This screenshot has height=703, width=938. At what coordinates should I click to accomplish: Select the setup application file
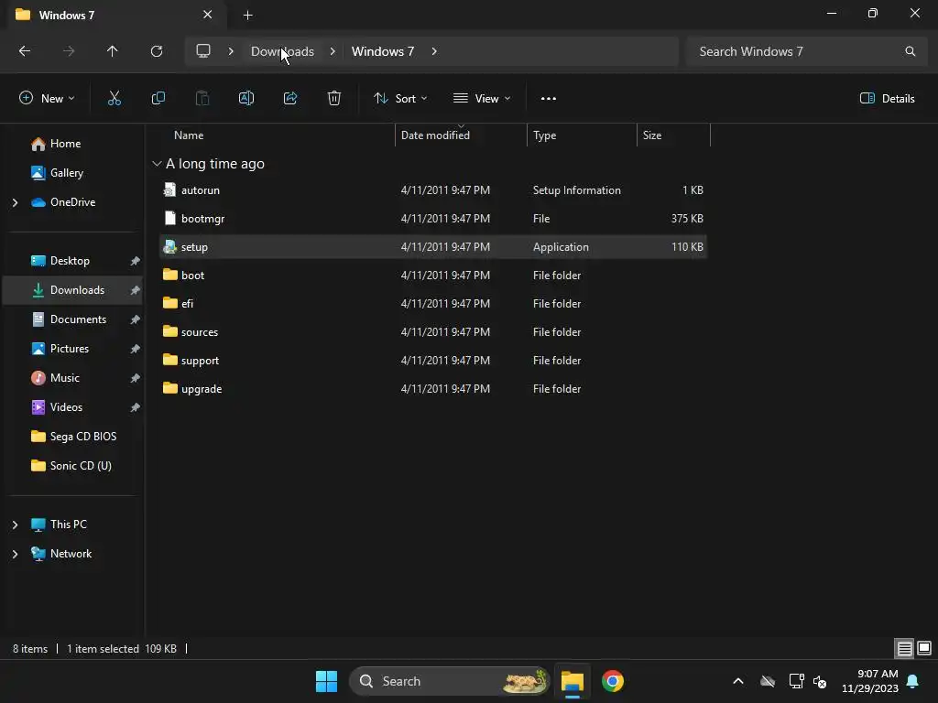[433, 247]
